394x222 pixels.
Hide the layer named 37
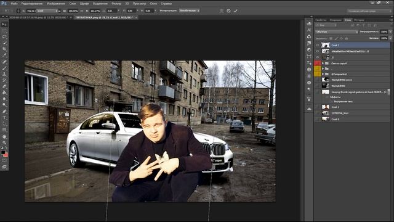point(318,57)
